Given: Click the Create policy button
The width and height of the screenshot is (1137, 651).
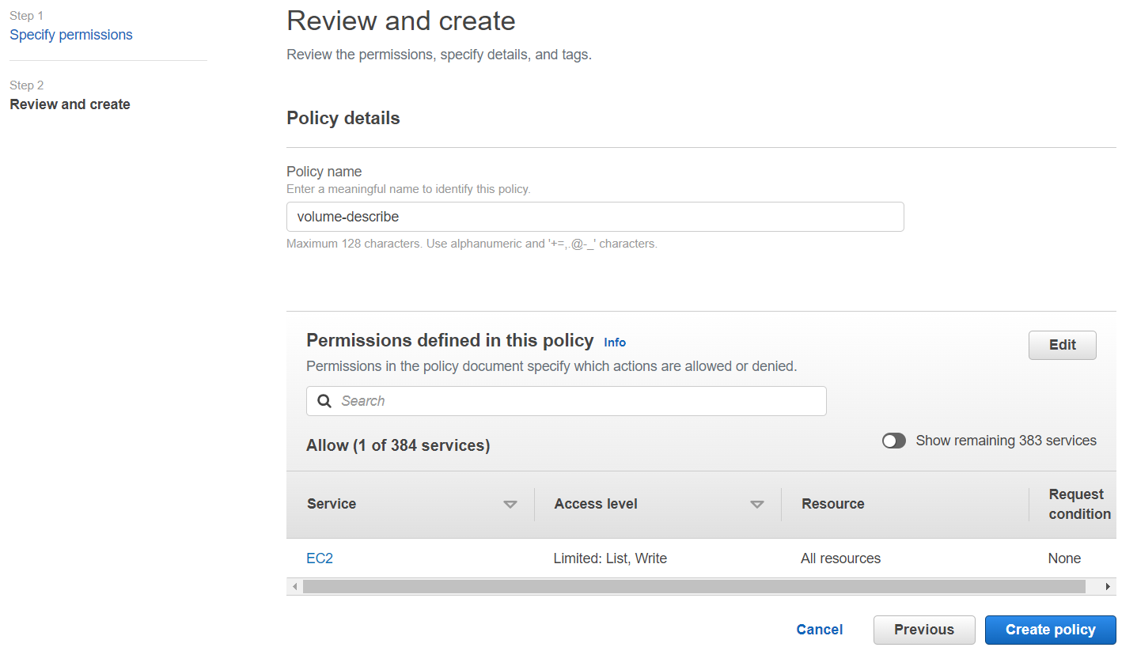Looking at the screenshot, I should tap(1051, 630).
